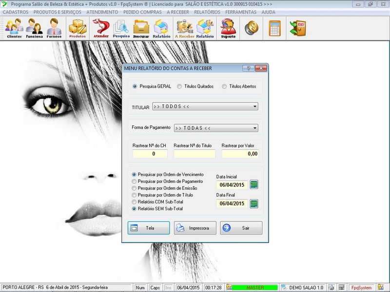Click the green MASTER status indicator
The width and height of the screenshot is (390, 292).
pos(255,288)
